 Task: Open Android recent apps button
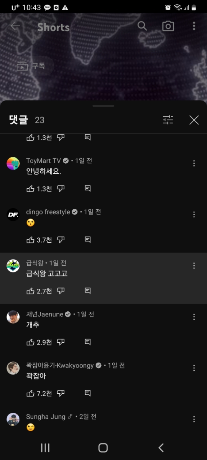pyautogui.click(x=45, y=448)
